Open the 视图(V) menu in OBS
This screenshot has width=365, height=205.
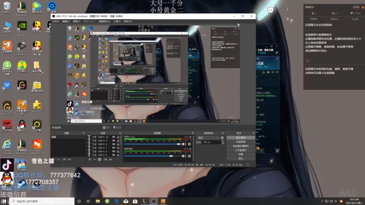pyautogui.click(x=76, y=21)
